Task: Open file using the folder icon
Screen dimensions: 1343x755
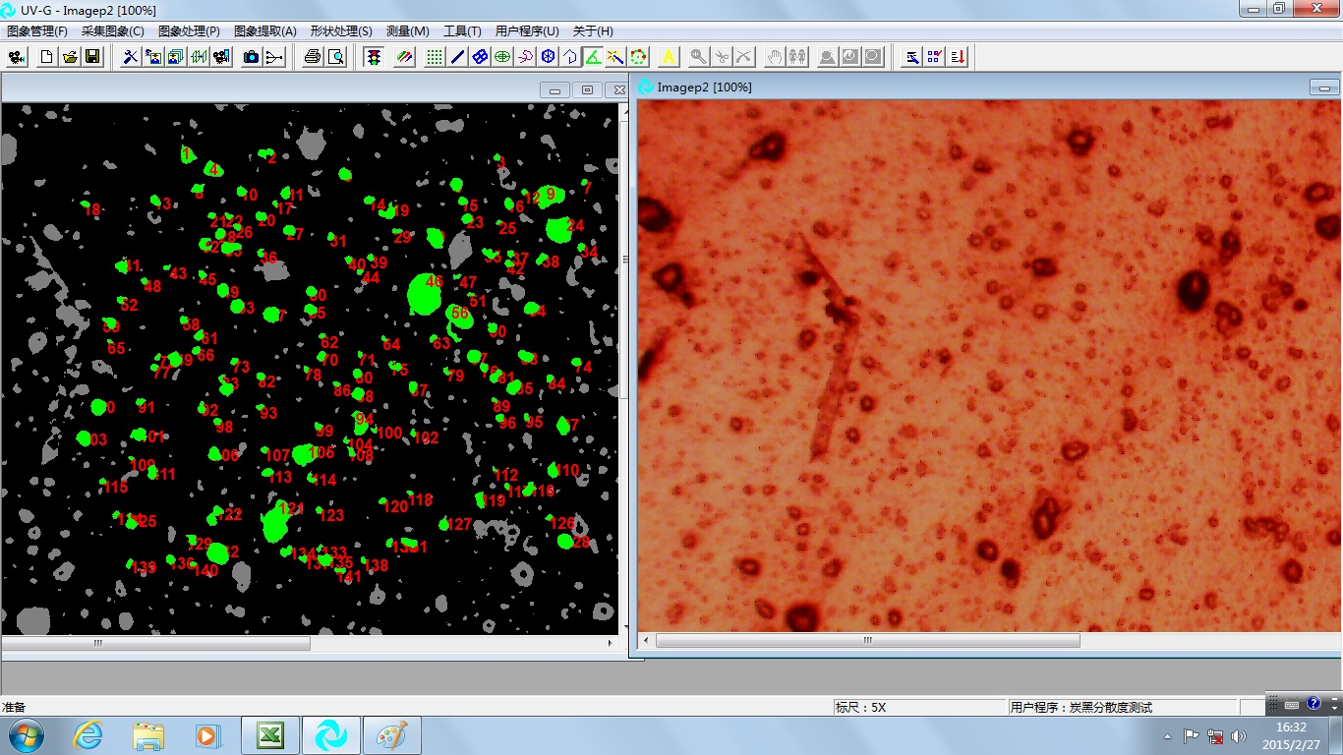Action: coord(70,57)
